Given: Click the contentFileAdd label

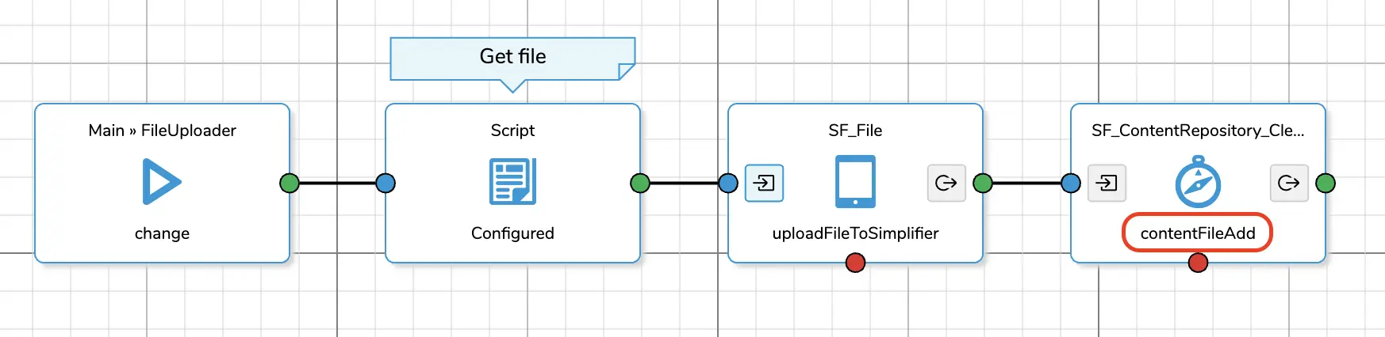Looking at the screenshot, I should (1198, 233).
